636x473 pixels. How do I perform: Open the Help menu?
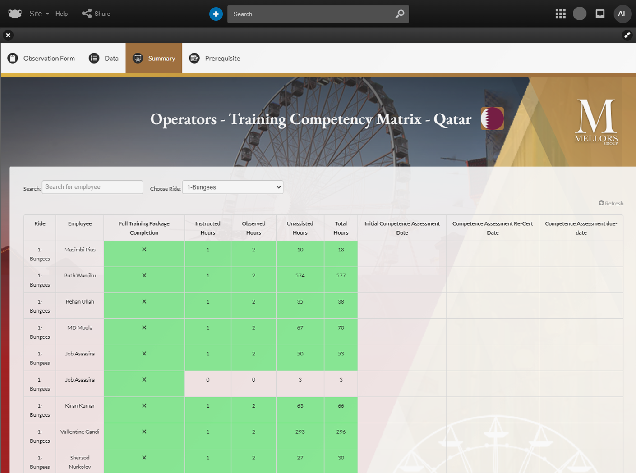pos(61,14)
